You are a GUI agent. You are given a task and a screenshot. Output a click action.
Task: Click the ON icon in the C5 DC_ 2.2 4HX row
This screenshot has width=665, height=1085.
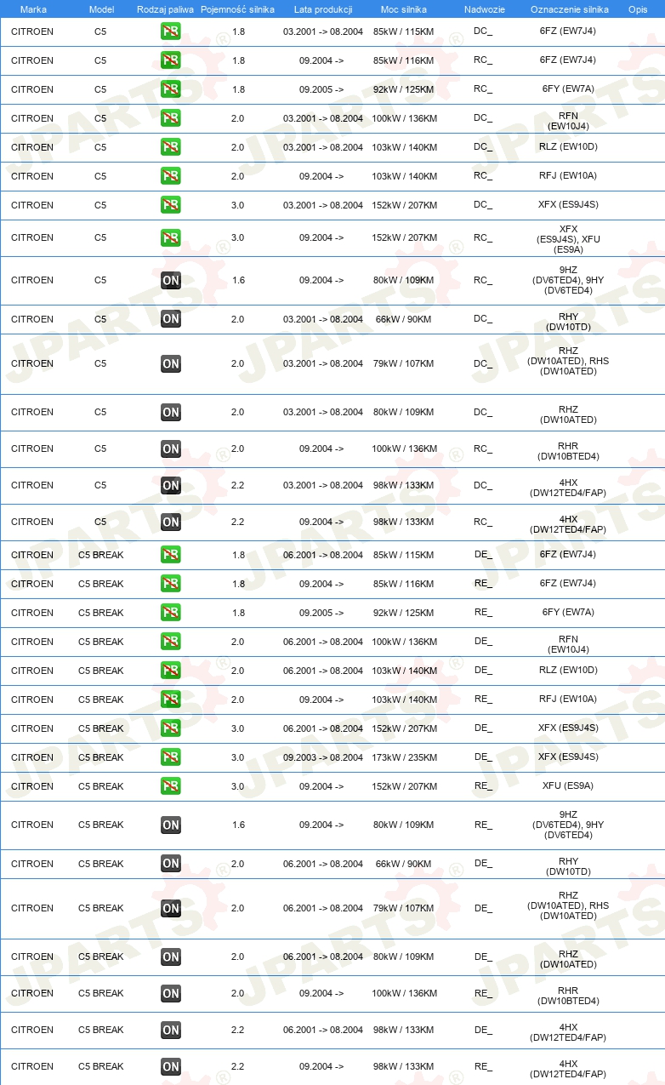click(x=170, y=485)
